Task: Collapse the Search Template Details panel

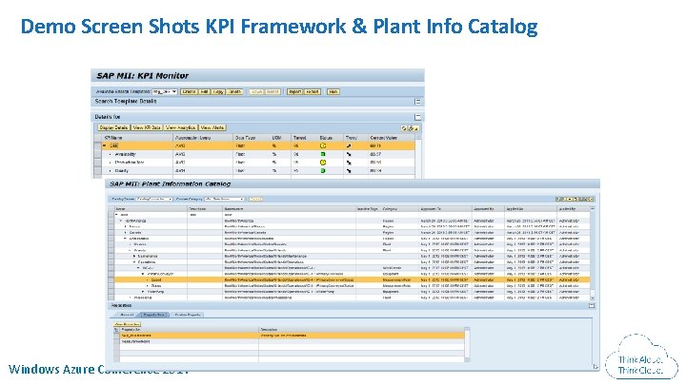Action: (x=418, y=102)
